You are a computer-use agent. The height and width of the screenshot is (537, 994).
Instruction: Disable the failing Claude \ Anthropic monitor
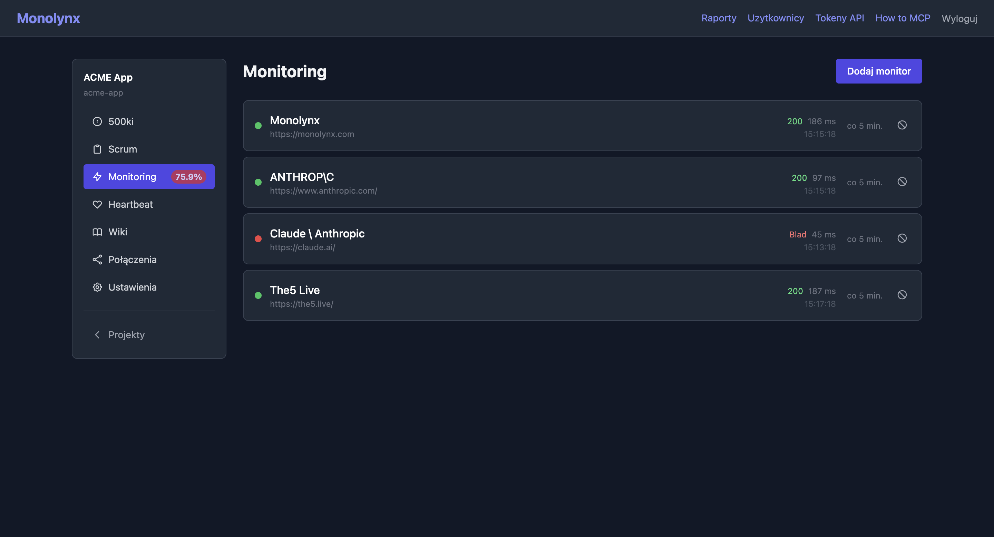pyautogui.click(x=903, y=238)
